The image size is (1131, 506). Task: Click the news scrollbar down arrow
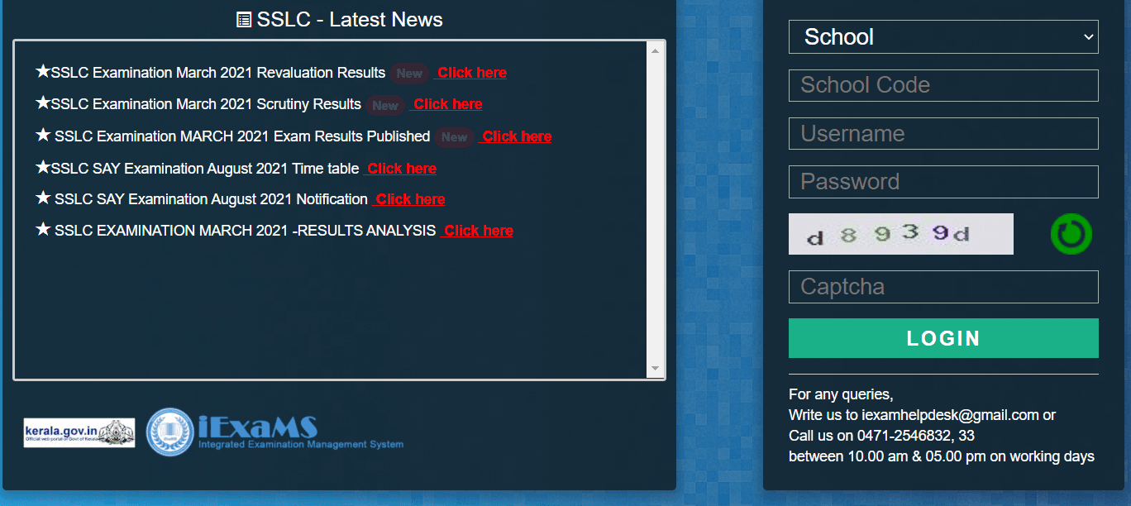click(x=655, y=369)
